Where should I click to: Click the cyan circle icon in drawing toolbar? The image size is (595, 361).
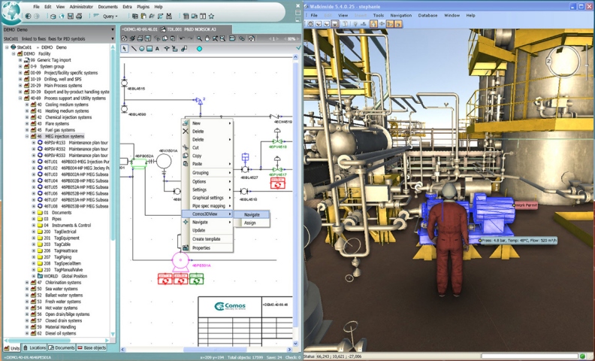(x=199, y=48)
